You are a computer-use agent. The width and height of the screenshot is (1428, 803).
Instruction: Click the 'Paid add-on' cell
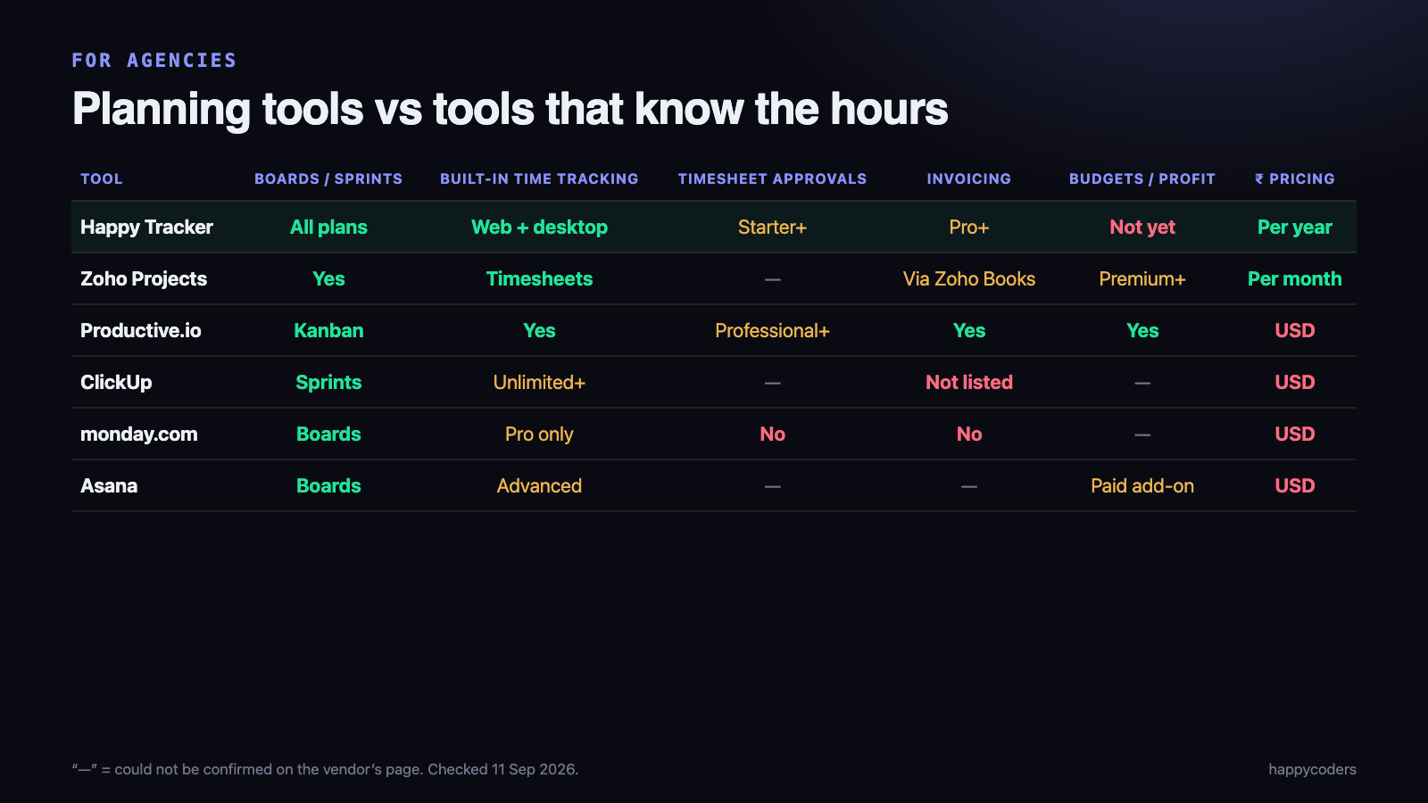1142,486
